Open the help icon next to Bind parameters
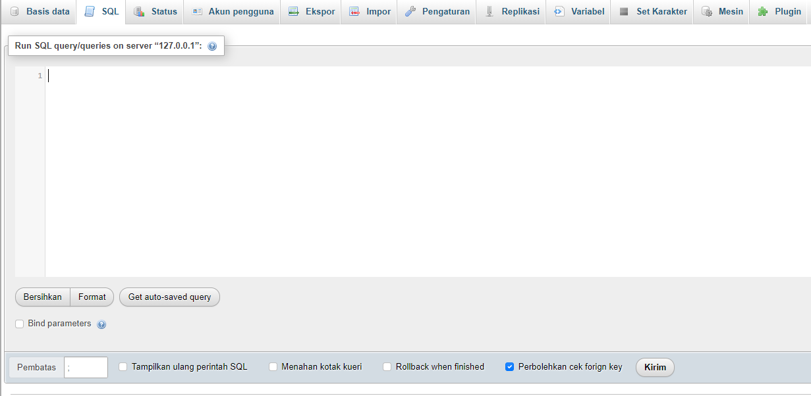Image resolution: width=811 pixels, height=396 pixels. (x=101, y=324)
